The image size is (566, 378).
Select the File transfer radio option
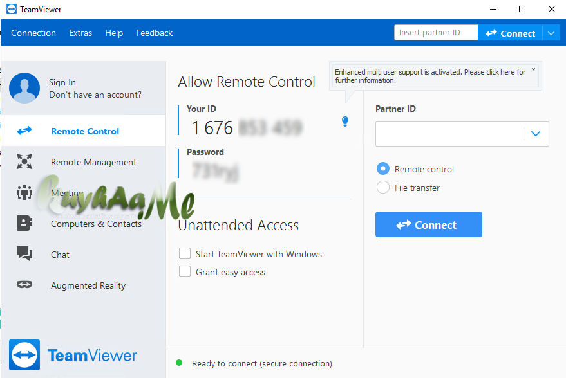point(383,187)
